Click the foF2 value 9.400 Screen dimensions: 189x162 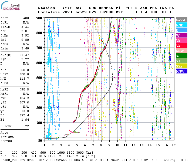pos(24,18)
